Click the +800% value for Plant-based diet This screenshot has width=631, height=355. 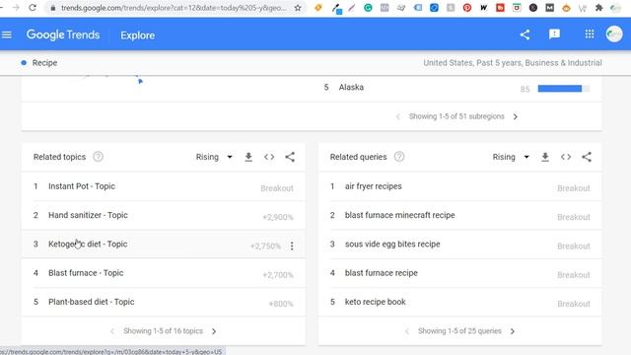281,304
